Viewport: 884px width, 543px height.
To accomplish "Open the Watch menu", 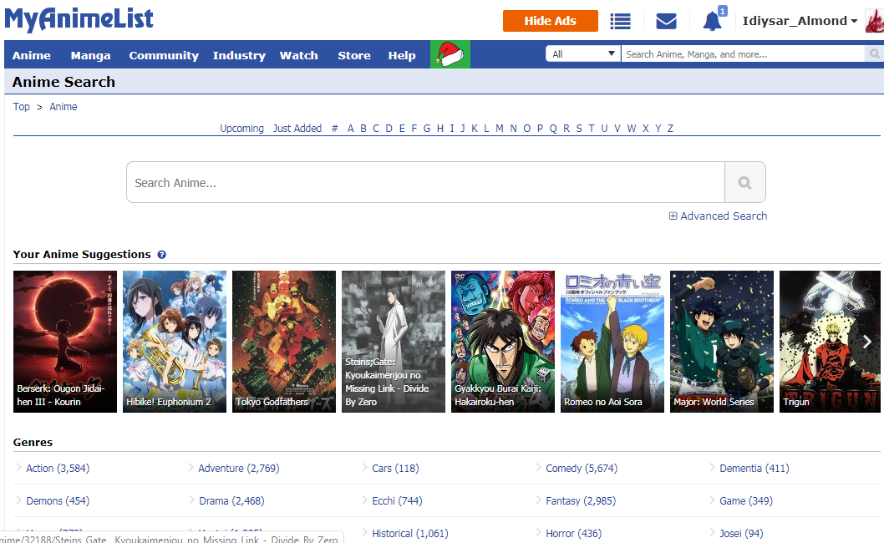I will tap(299, 55).
